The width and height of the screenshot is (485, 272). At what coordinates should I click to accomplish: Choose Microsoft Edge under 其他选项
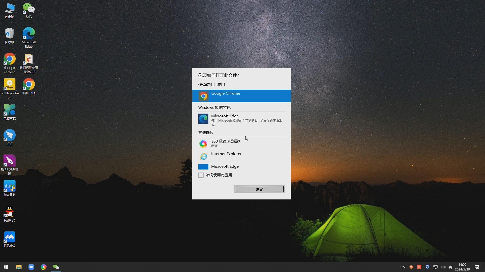click(x=241, y=166)
